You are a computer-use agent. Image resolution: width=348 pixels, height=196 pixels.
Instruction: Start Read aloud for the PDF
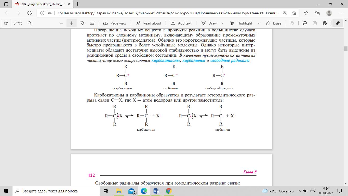tap(149, 23)
